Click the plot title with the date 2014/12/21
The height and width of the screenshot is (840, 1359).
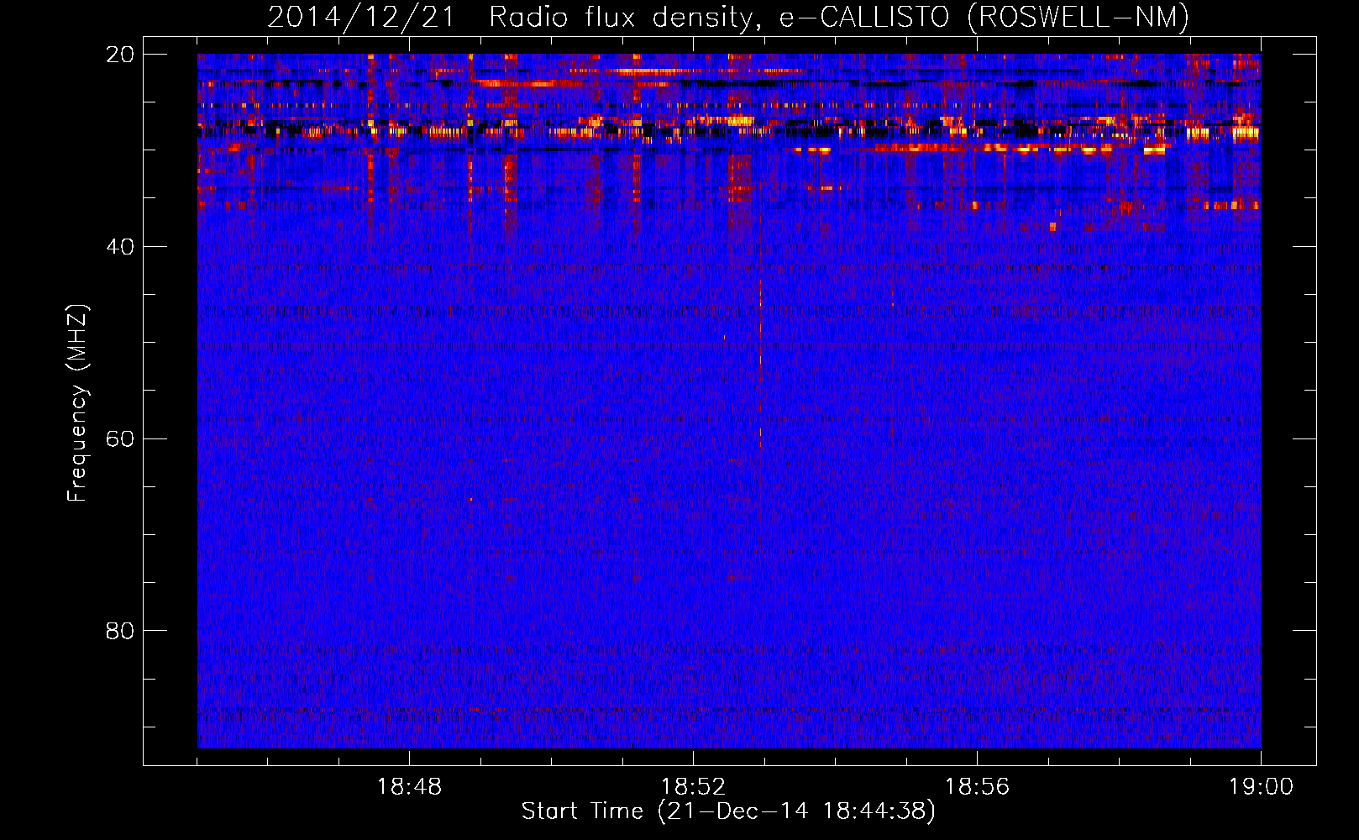728,18
